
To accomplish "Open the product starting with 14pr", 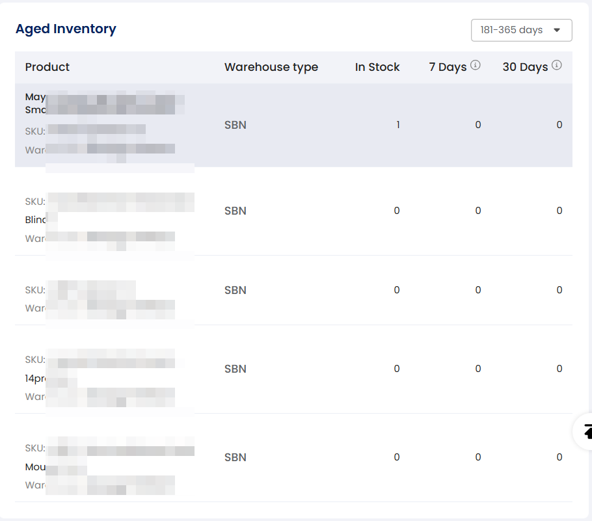I will [35, 378].
